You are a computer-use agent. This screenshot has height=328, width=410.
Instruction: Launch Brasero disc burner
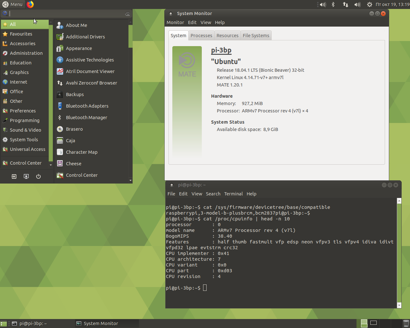(x=91, y=129)
